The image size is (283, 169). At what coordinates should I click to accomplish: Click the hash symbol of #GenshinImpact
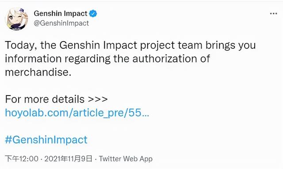point(8,139)
